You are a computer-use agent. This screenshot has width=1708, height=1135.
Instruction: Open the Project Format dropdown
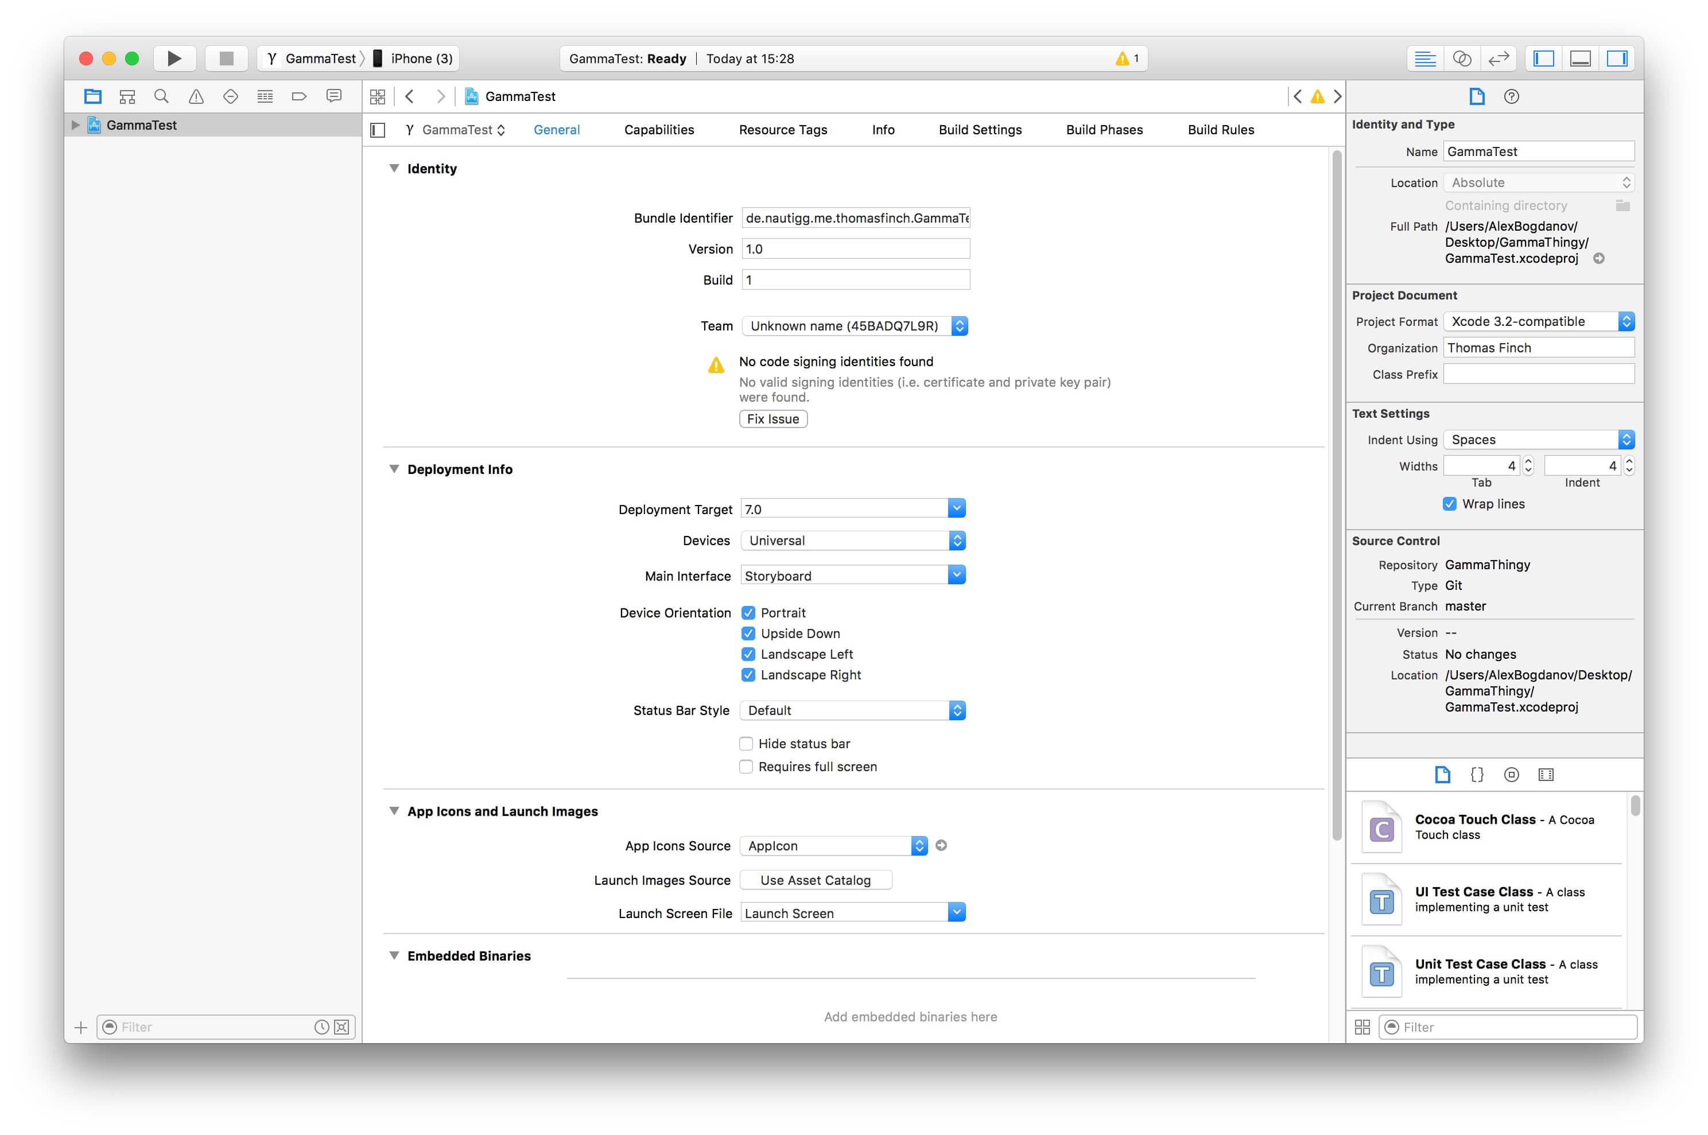tap(1539, 321)
